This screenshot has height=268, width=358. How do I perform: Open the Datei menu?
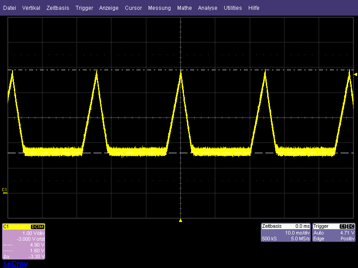pyautogui.click(x=9, y=8)
